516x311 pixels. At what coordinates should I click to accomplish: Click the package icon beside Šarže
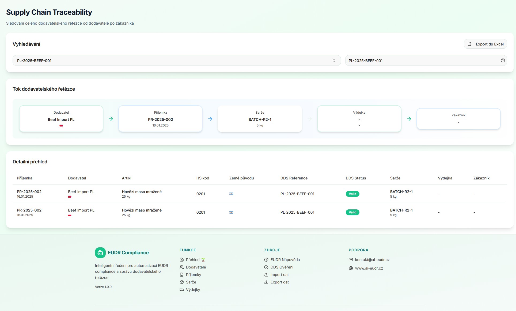click(x=182, y=282)
